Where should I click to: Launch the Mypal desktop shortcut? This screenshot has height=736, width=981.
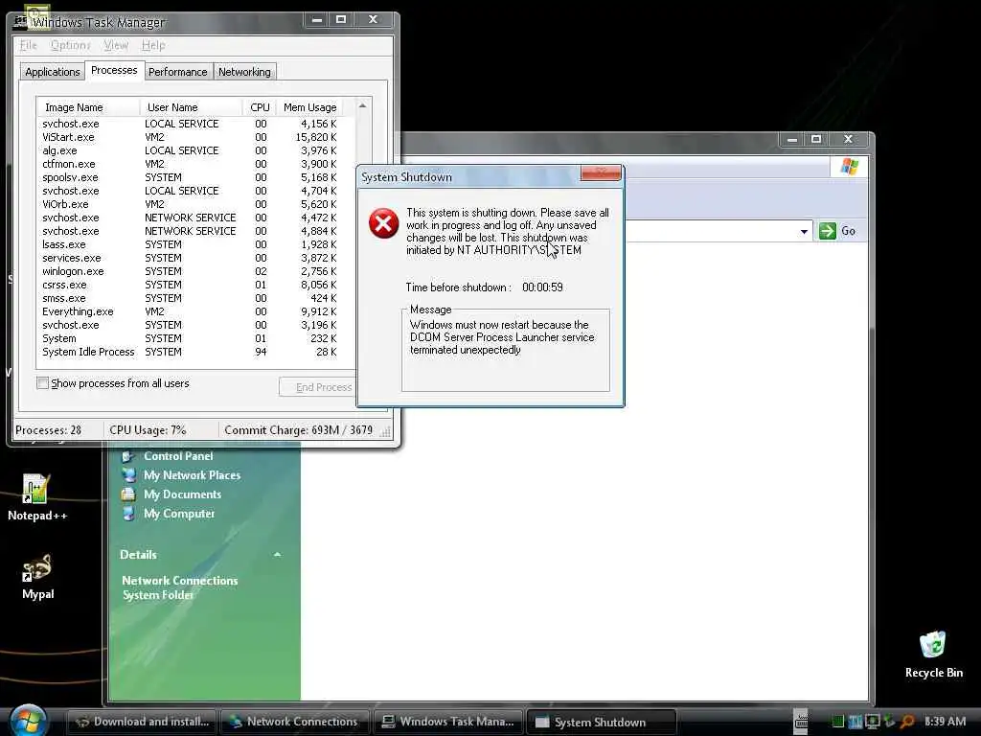[37, 577]
